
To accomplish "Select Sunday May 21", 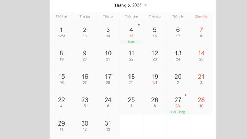I will (201, 79).
